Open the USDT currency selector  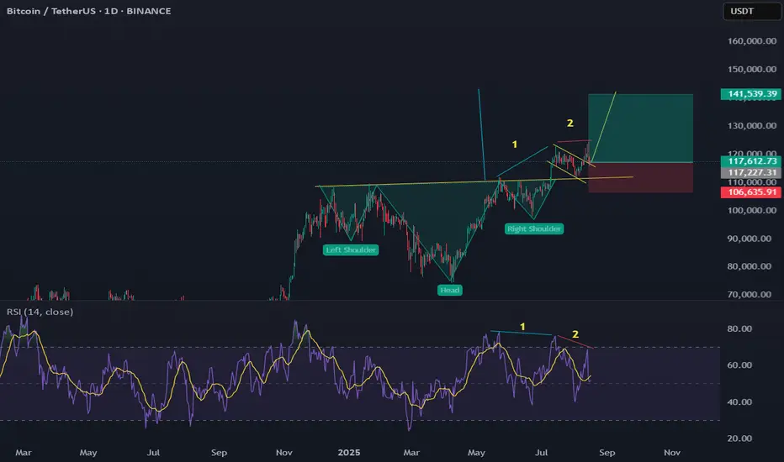751,11
